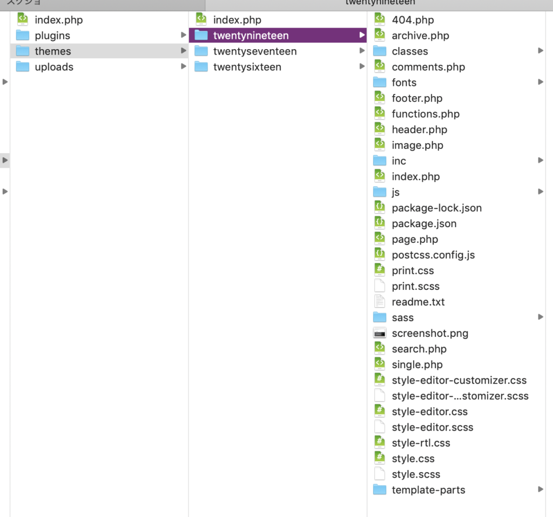Image resolution: width=553 pixels, height=517 pixels.
Task: Expand the twentynineteen folder arrow
Action: point(362,35)
